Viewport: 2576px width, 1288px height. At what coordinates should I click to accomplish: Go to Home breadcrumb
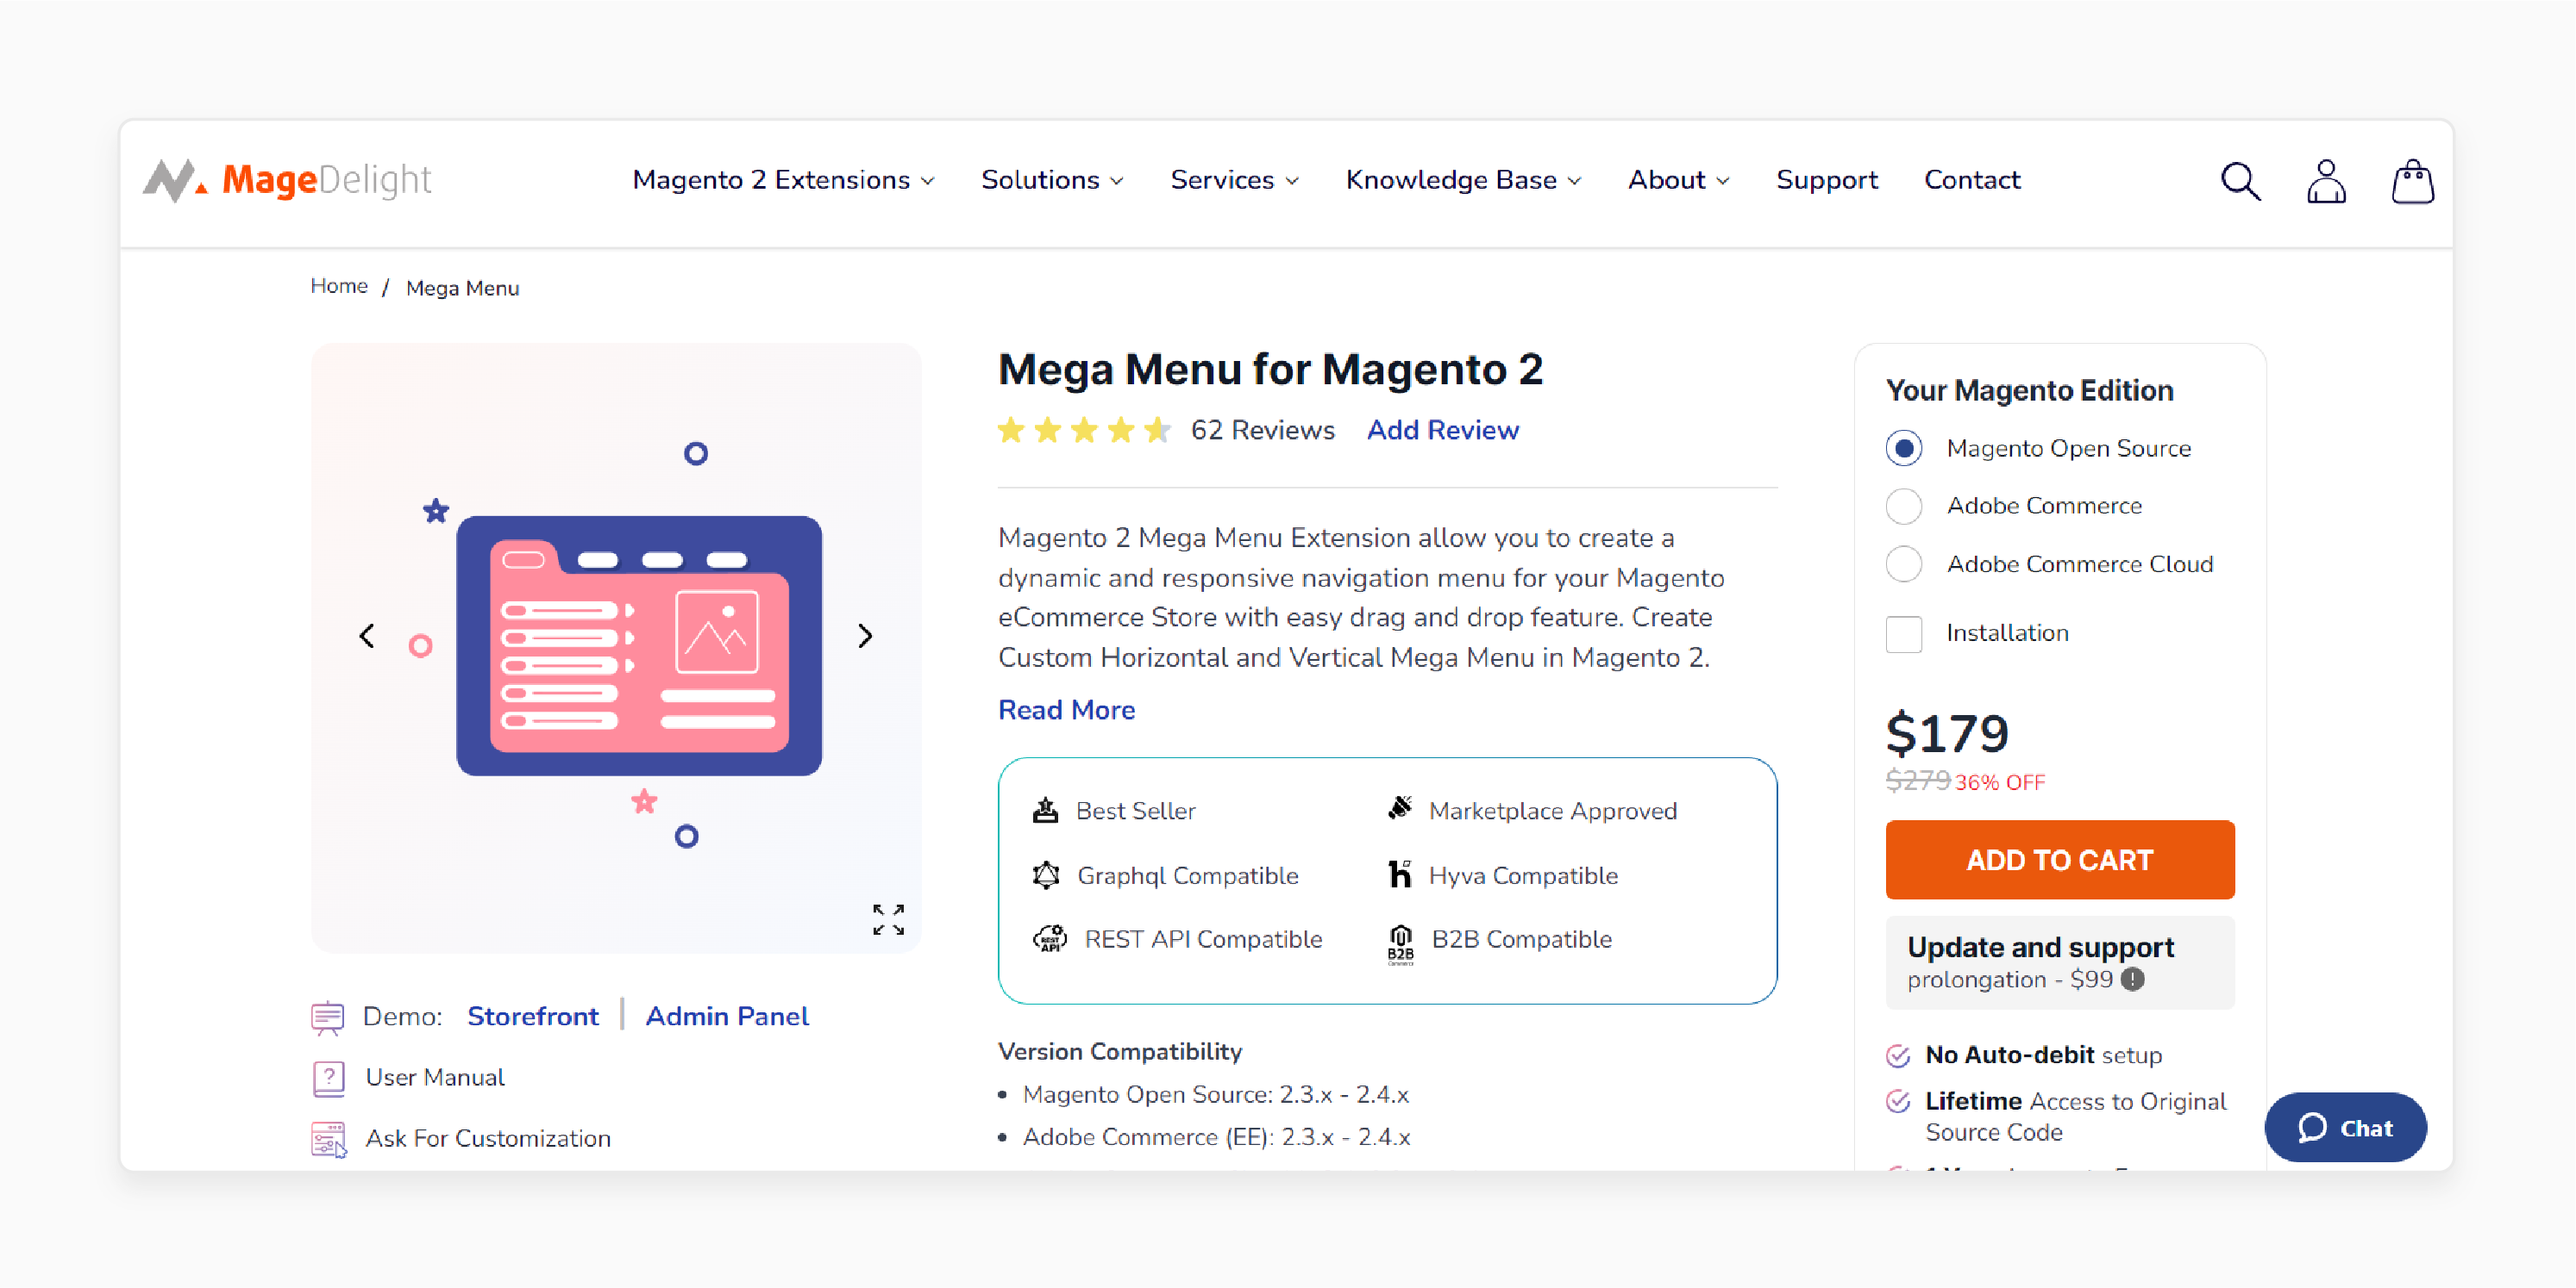(339, 286)
